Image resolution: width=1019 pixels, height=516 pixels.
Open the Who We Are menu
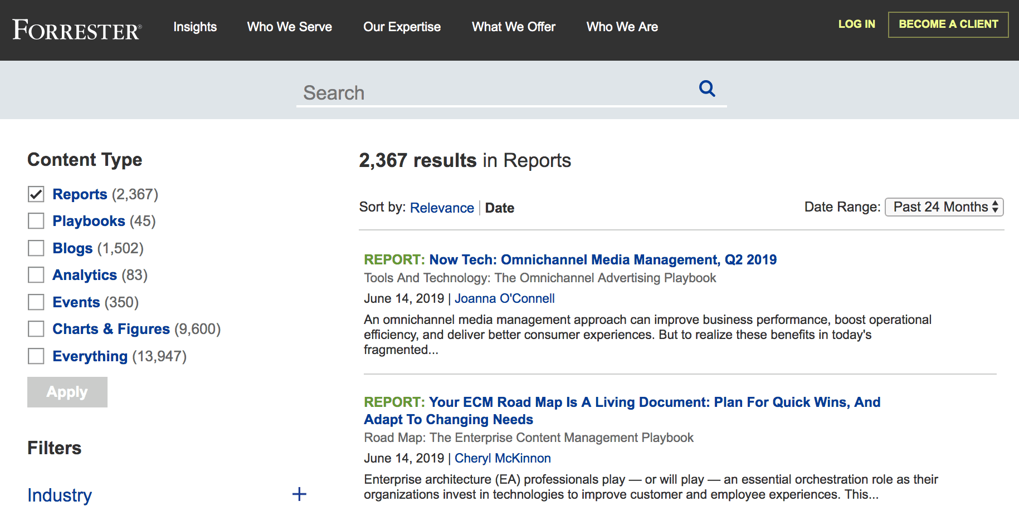622,27
